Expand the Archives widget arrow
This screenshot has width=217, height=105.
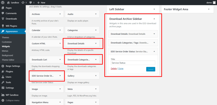pyautogui.click(x=60, y=14)
